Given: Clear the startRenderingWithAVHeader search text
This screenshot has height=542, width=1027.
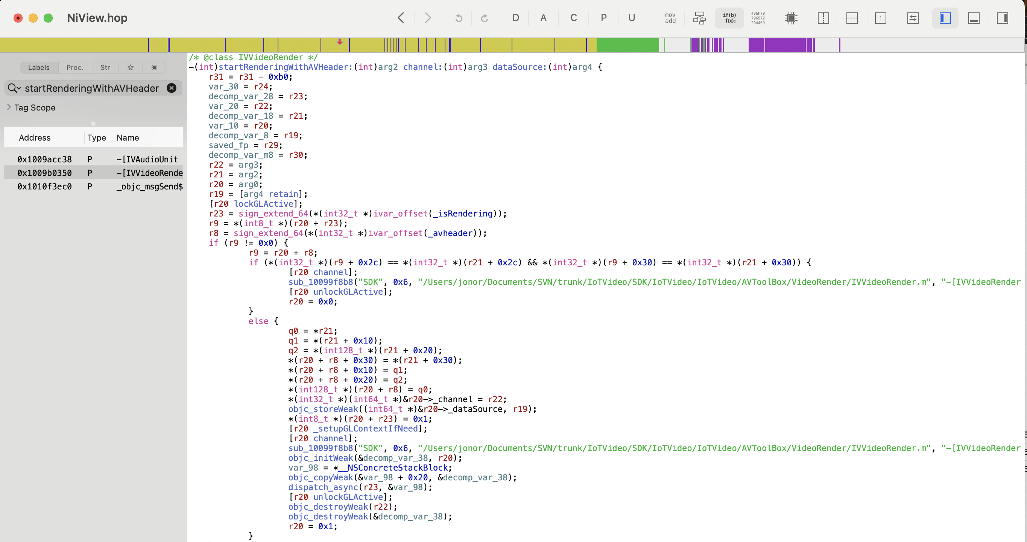Looking at the screenshot, I should [x=172, y=88].
